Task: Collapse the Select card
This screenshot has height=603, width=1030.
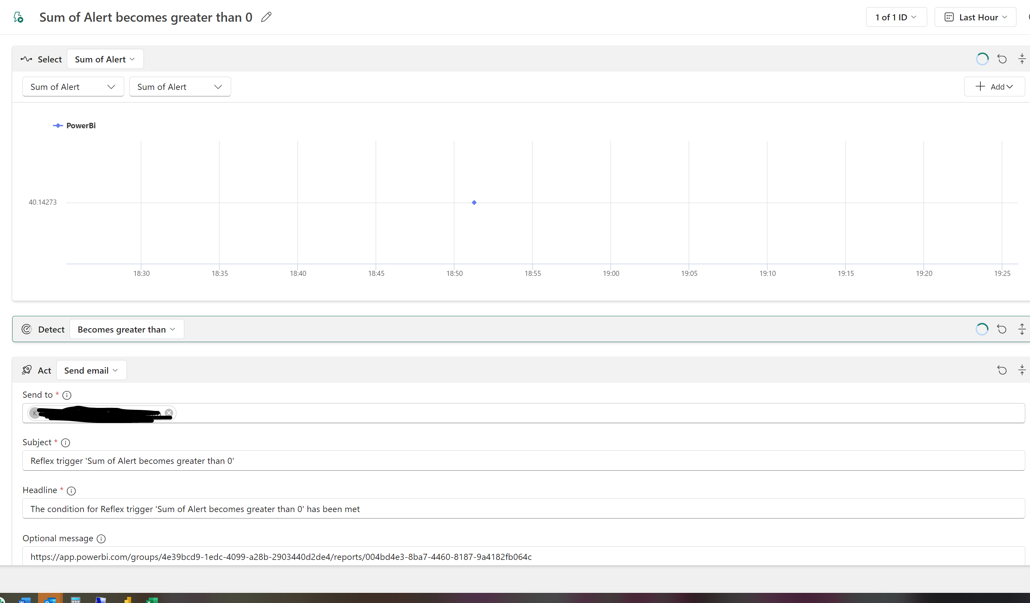Action: [x=1022, y=59]
